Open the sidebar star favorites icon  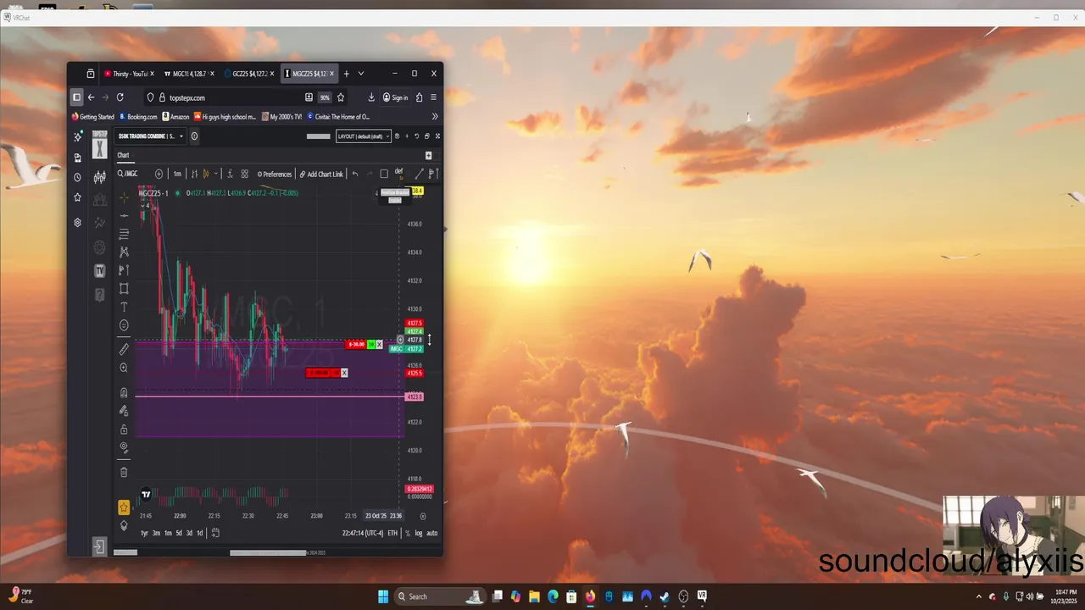pos(78,197)
